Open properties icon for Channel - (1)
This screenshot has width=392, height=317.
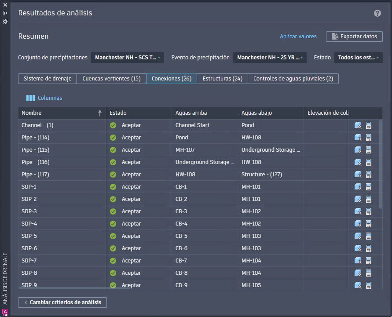click(x=369, y=125)
